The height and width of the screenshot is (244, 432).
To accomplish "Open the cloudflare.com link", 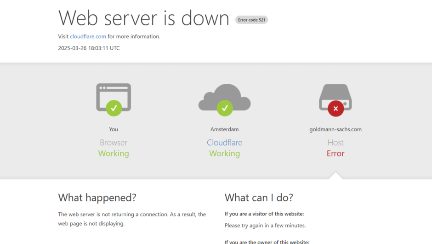I will point(88,36).
